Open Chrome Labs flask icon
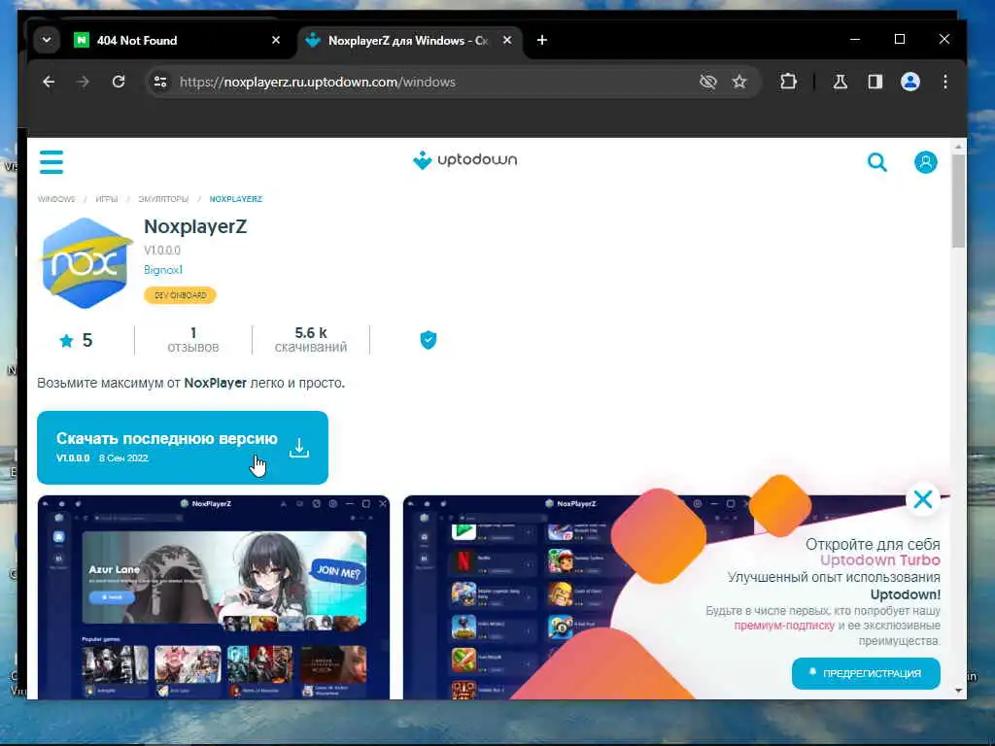 841,82
